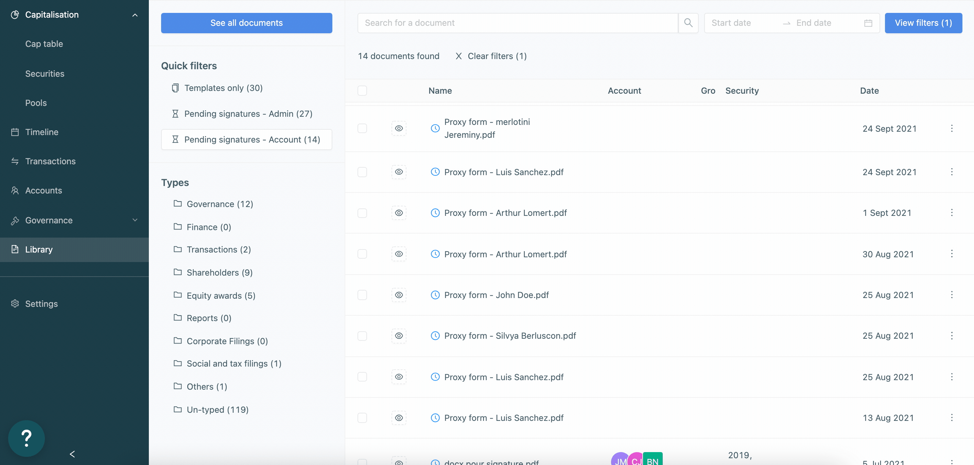Click the See all documents button
Screen dimensions: 974x465
[246, 23]
